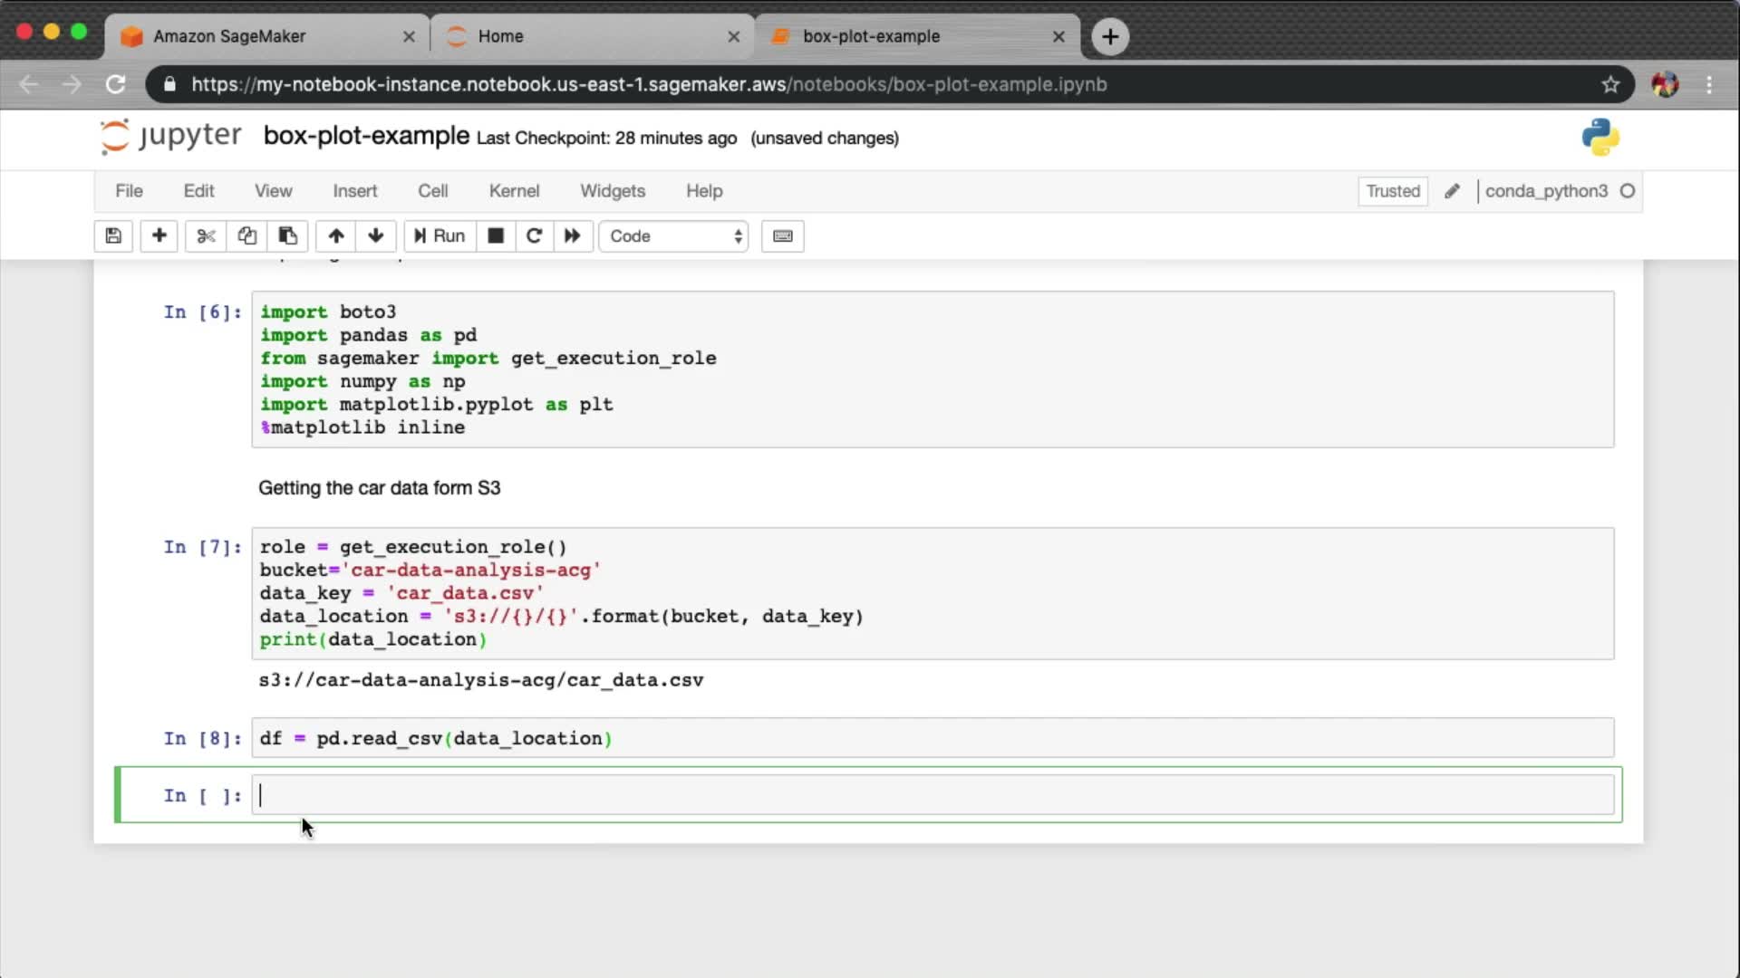Image resolution: width=1740 pixels, height=978 pixels.
Task: Click the save and checkpoint icon
Action: coord(113,236)
